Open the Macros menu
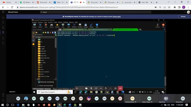 pos(71,22)
